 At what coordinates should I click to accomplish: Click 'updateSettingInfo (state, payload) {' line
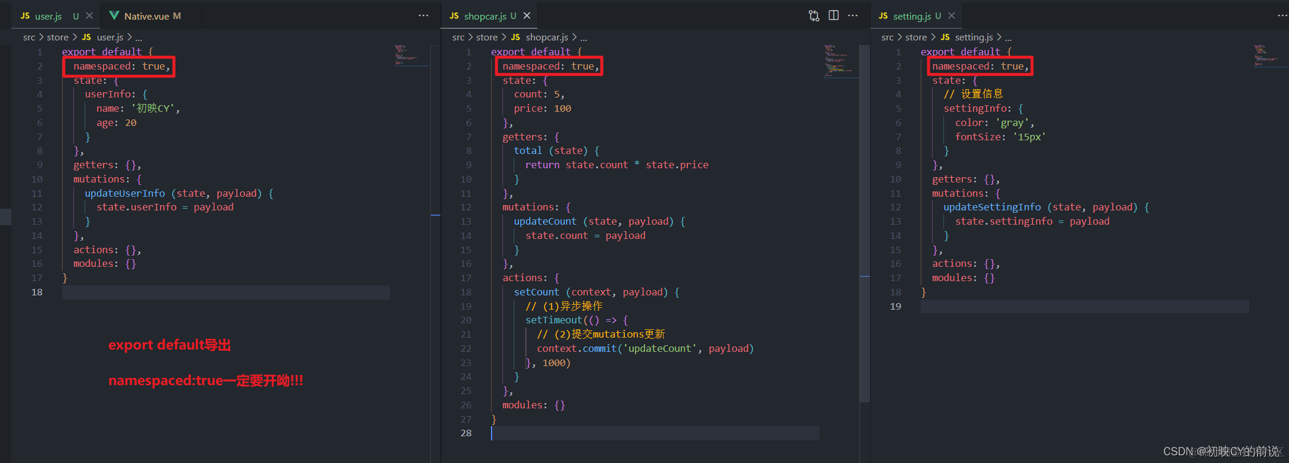pyautogui.click(x=1046, y=207)
